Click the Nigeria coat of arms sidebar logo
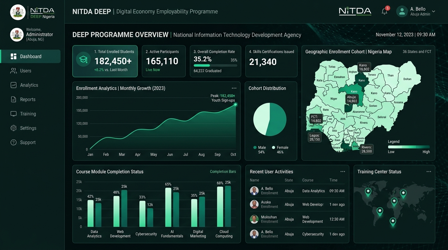 click(18, 12)
